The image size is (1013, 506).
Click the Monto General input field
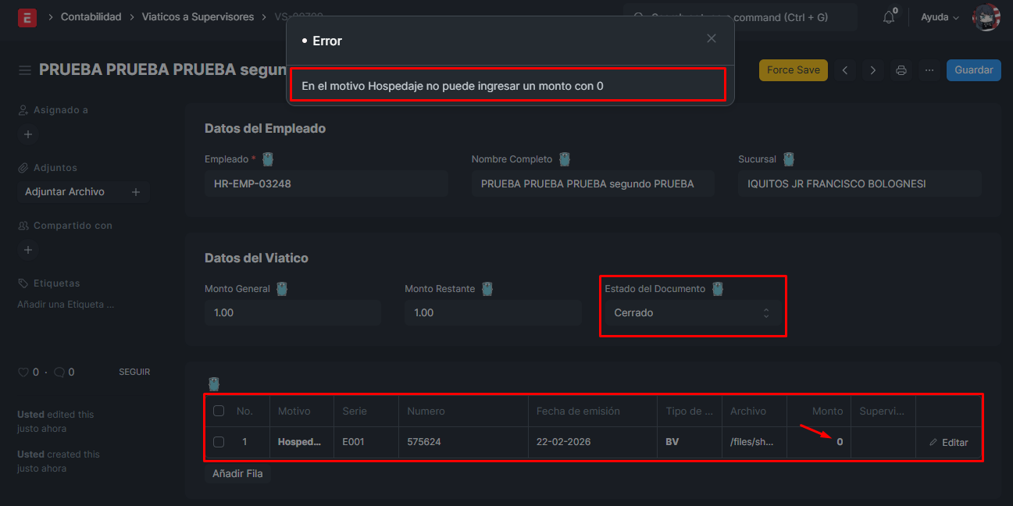[292, 313]
